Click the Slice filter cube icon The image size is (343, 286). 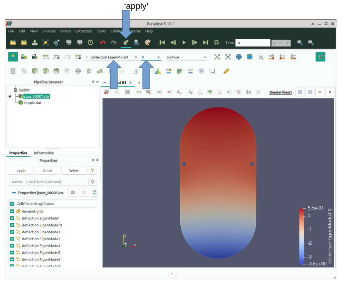[45, 71]
